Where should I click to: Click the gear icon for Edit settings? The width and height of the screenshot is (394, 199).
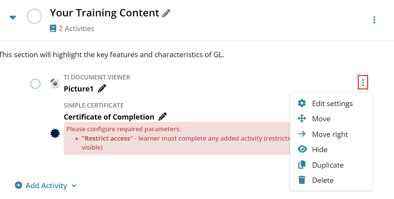click(302, 103)
